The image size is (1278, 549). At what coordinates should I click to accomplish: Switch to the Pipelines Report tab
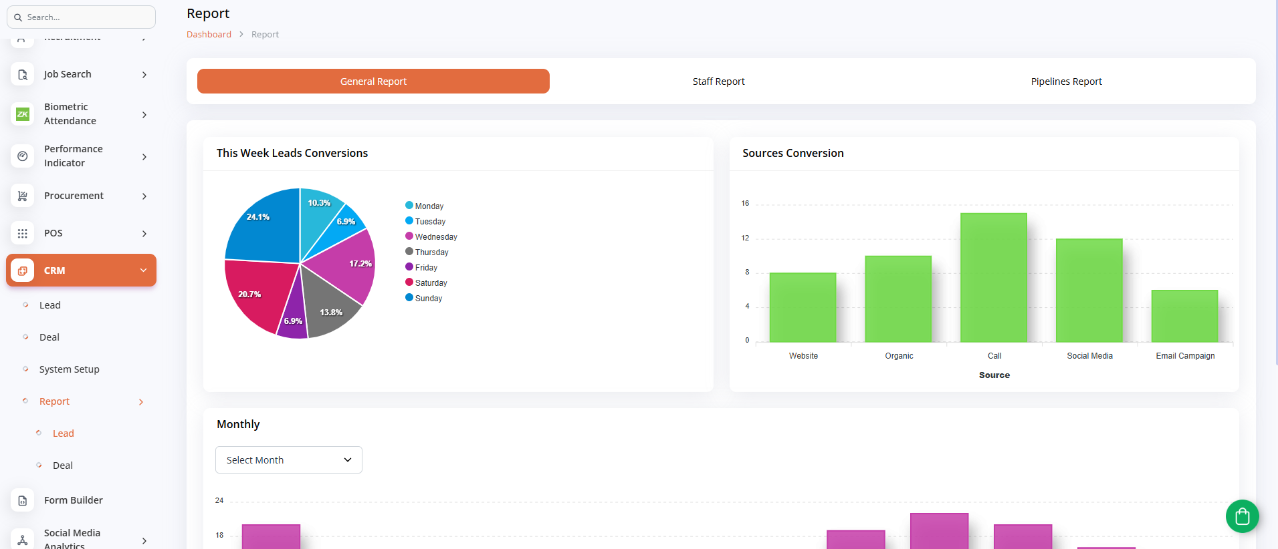point(1066,81)
